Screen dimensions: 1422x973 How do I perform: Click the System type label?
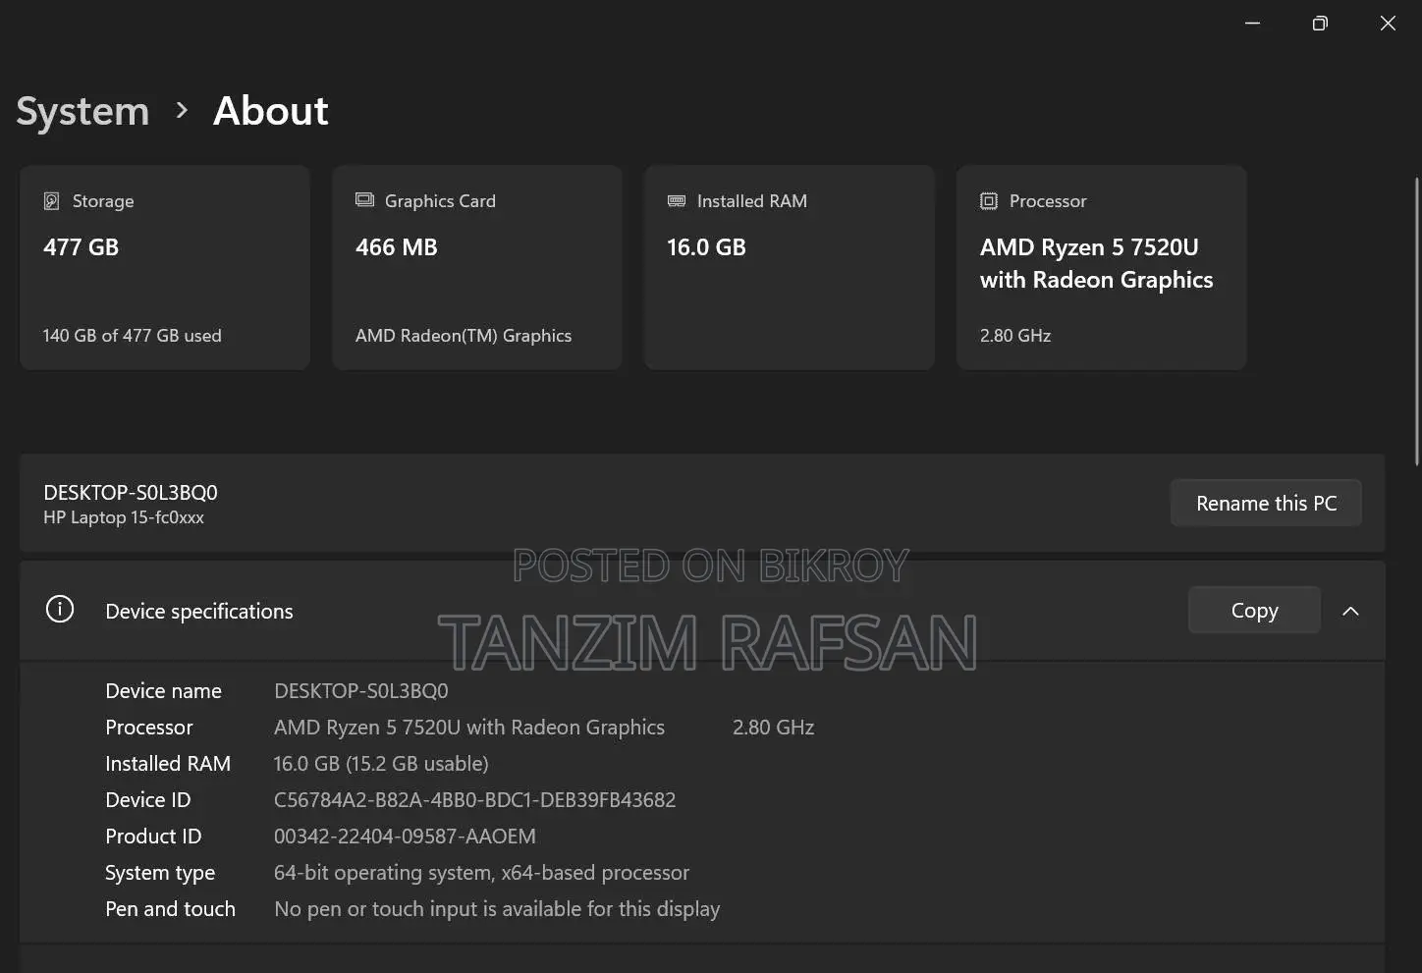pyautogui.click(x=160, y=873)
